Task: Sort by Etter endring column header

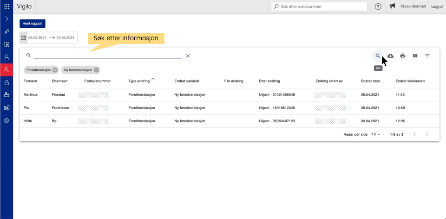Action: [269, 81]
